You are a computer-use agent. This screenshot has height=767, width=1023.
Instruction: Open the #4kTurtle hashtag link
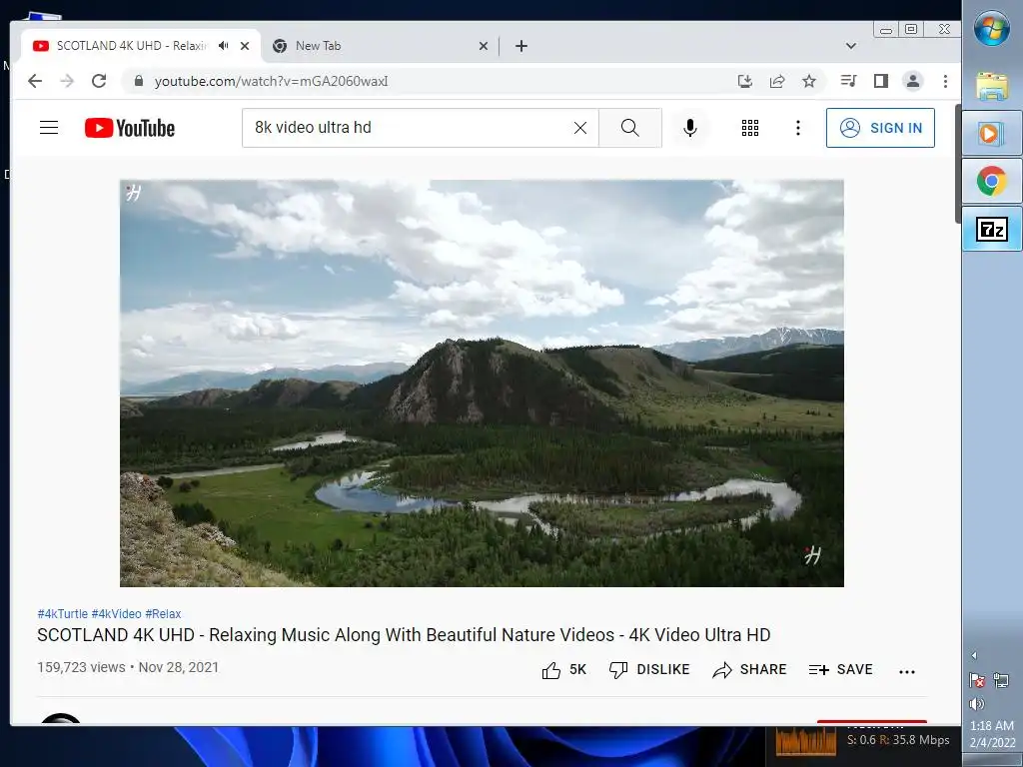[63, 614]
